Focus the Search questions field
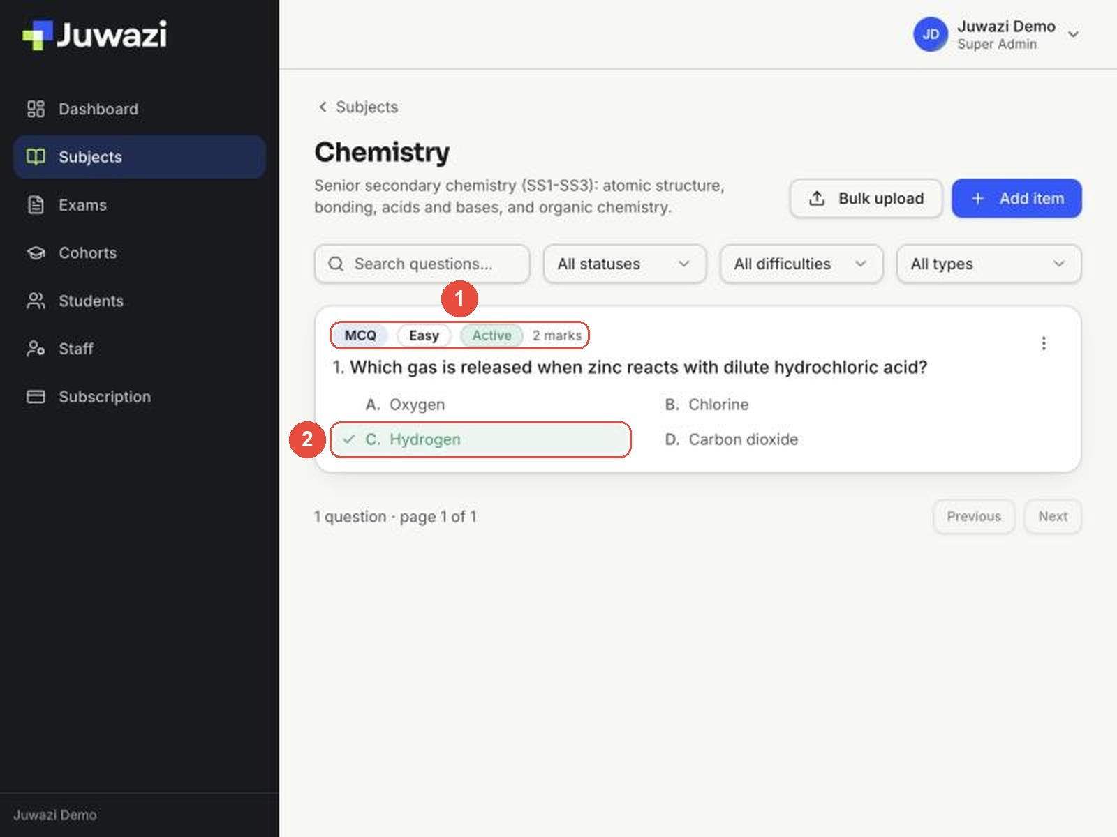Screen dimensions: 1117x837 point(422,264)
